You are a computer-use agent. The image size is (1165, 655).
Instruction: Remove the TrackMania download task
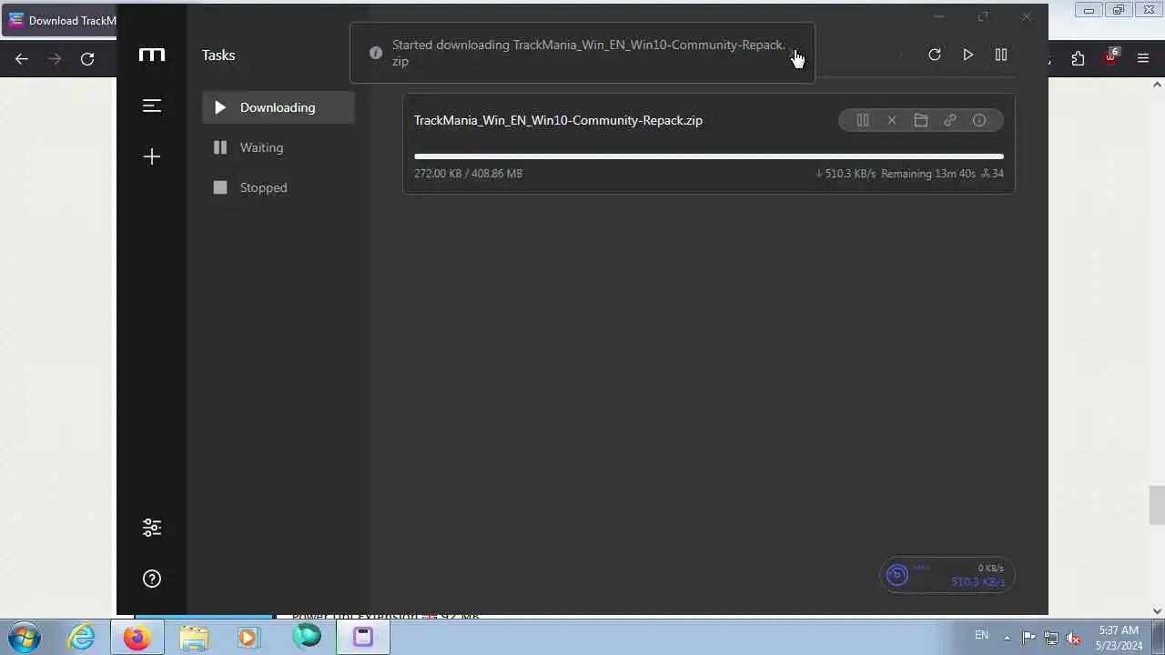[892, 120]
